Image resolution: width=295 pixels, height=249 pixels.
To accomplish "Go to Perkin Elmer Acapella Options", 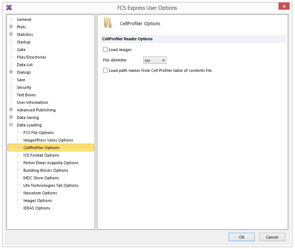I will coord(51,163).
